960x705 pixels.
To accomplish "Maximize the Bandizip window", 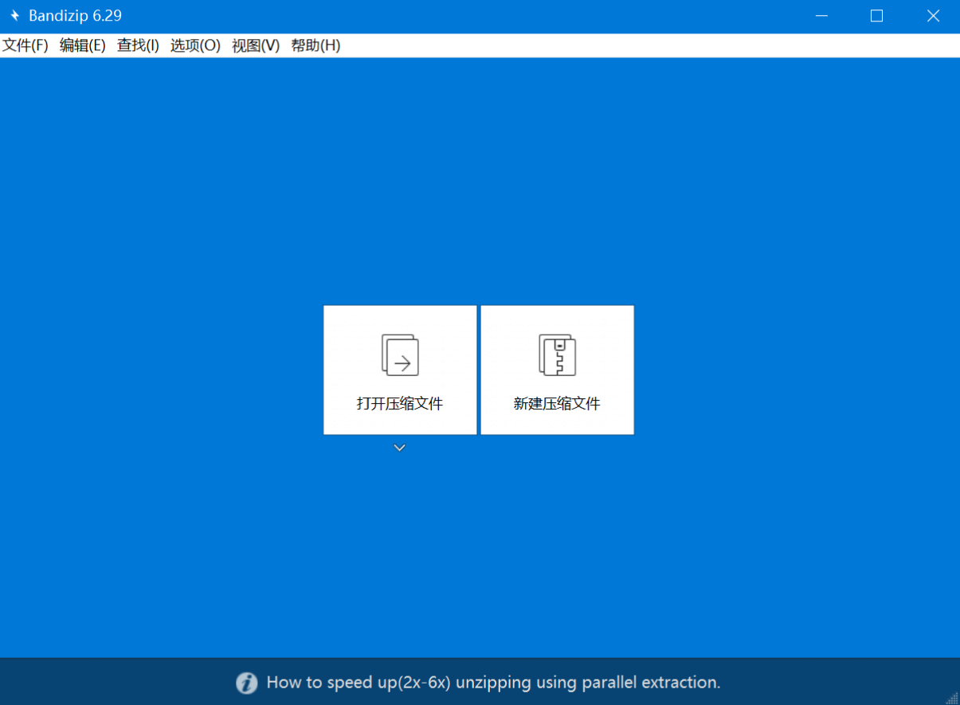I will [x=876, y=16].
